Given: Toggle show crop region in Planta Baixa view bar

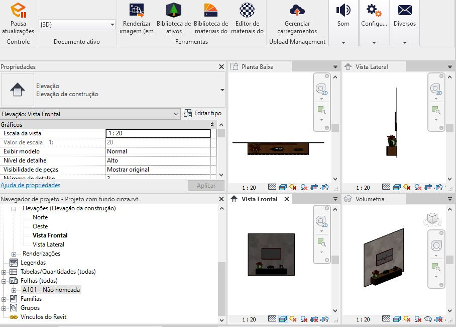Looking at the screenshot, I should click(324, 187).
